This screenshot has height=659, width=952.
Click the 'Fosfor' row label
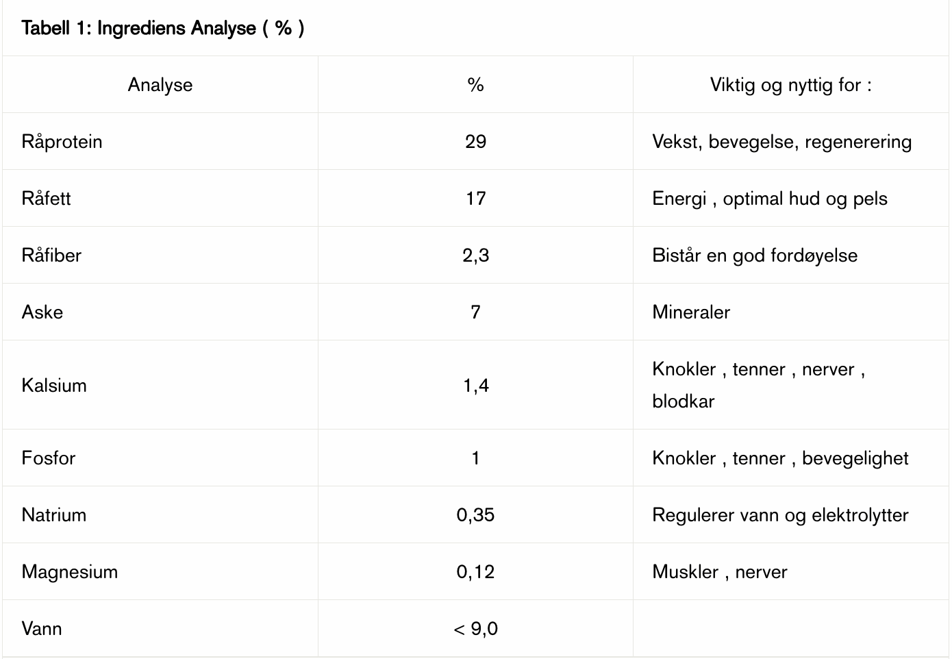tap(48, 458)
